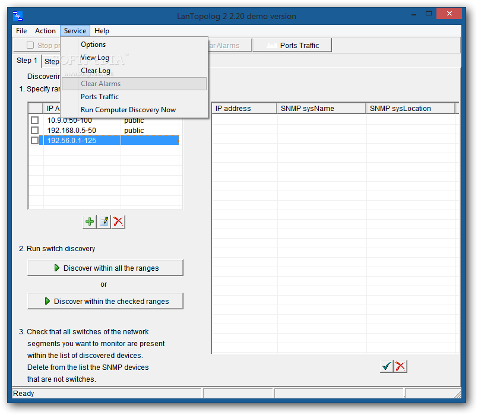
Task: Check the box for range 192.56.0.1-125
Action: coord(35,141)
